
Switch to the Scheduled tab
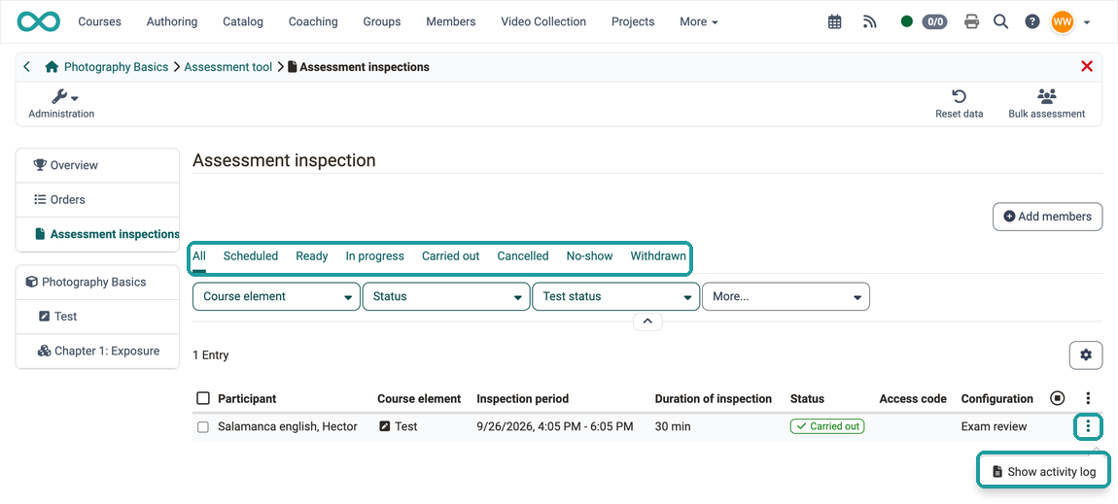point(250,256)
